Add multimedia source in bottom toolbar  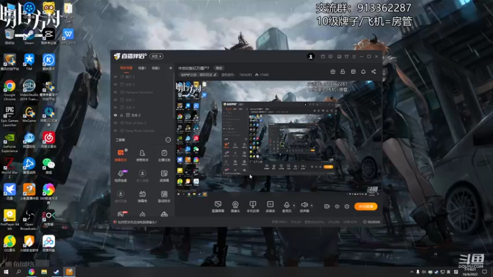270,207
